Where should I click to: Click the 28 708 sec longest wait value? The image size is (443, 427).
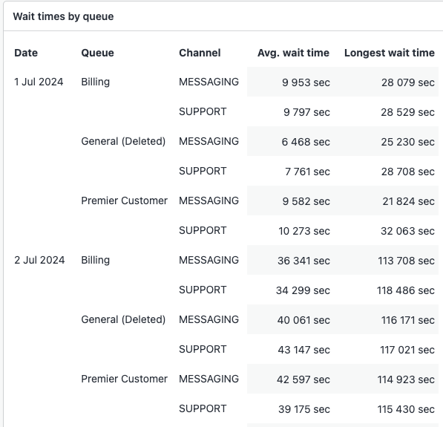407,172
